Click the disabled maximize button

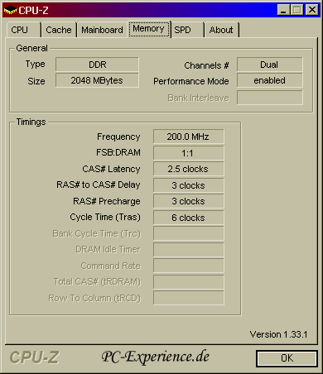(297, 10)
